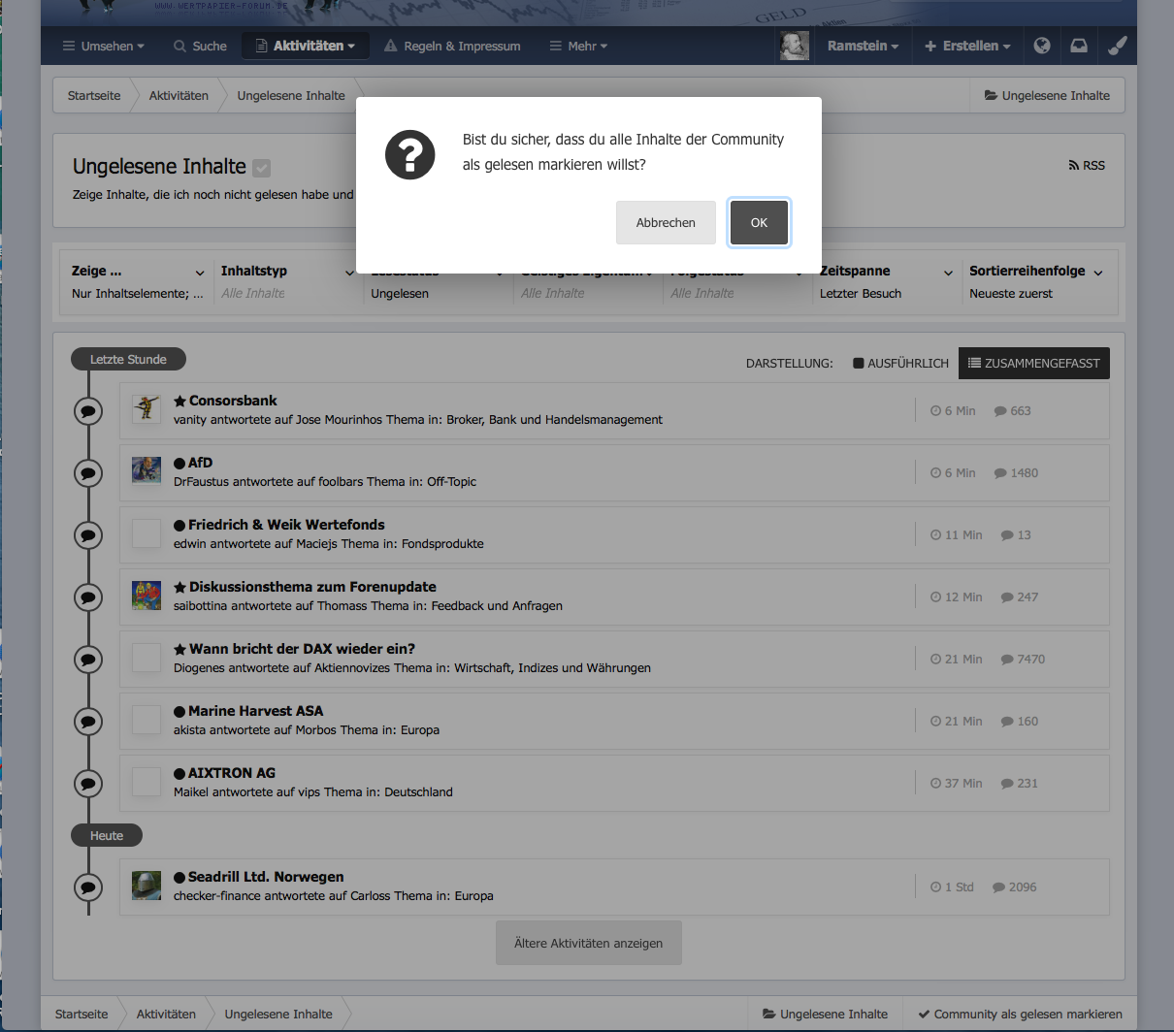Viewport: 1174px width, 1032px height.
Task: Confirm dialog with OK button
Action: [x=759, y=222]
